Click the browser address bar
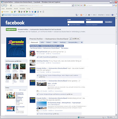The image size is (118, 119). tap(41, 5)
